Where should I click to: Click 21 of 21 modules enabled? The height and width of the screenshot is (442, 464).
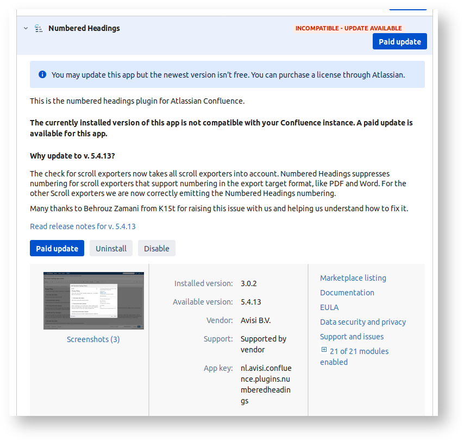click(x=359, y=351)
